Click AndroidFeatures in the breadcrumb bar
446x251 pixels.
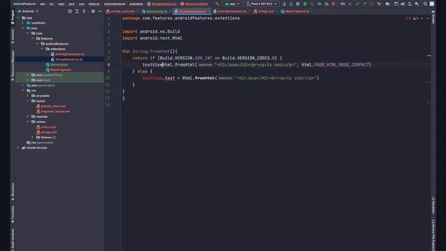pyautogui.click(x=24, y=4)
